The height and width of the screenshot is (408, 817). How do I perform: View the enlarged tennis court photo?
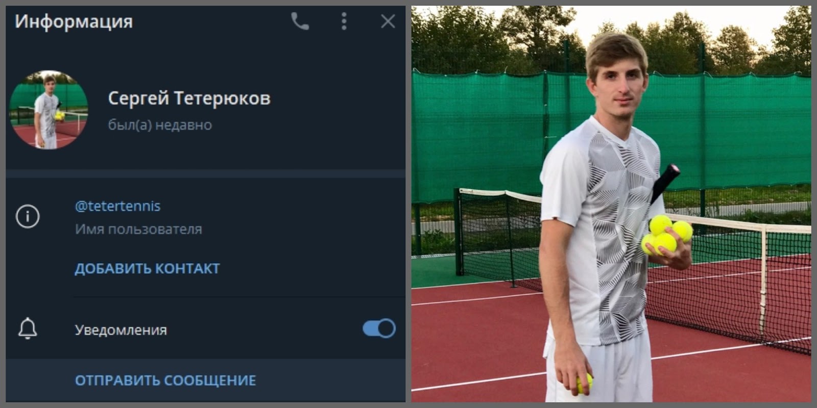(x=613, y=204)
